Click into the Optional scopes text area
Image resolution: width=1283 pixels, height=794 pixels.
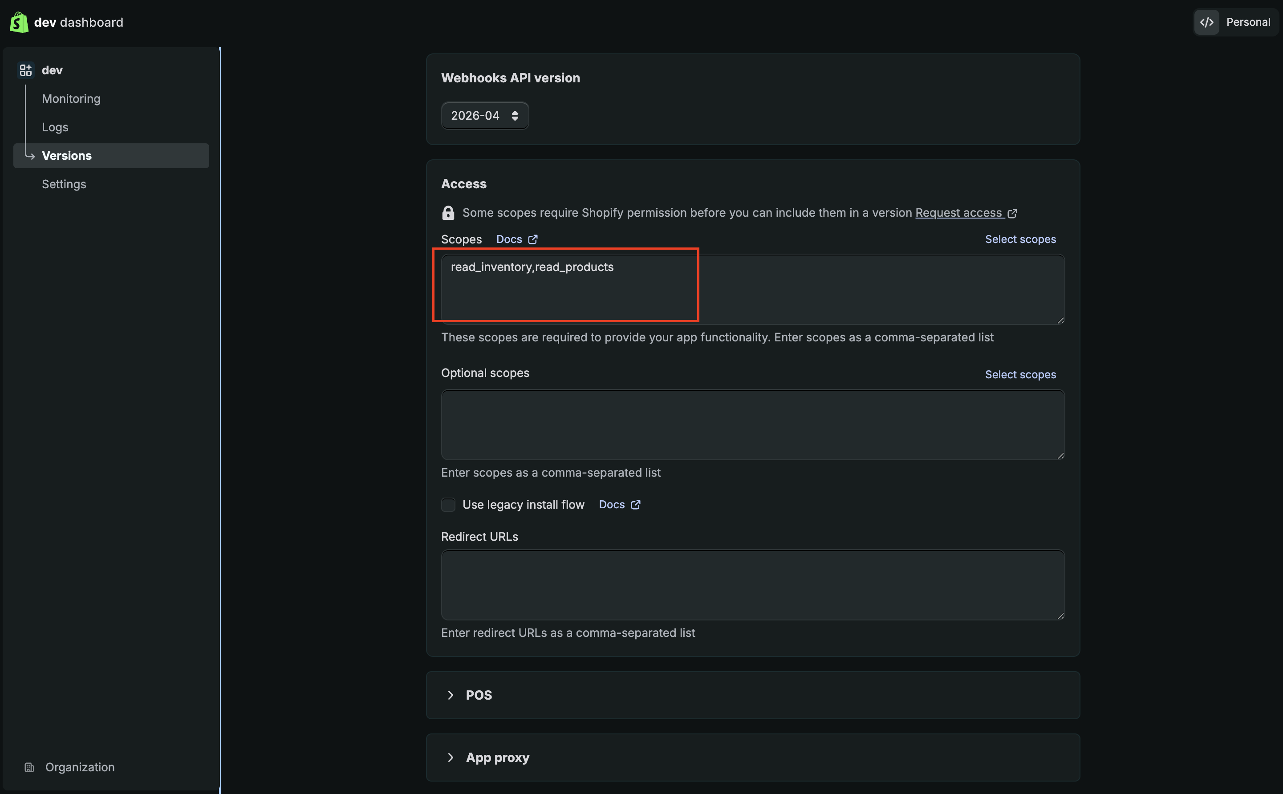tap(753, 424)
